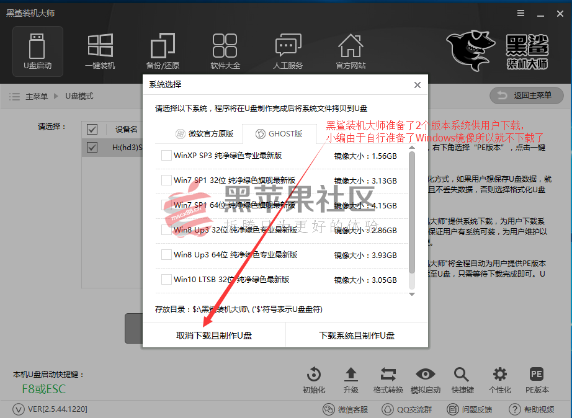This screenshot has width=572, height=418.
Task: Click the 模拟启动 eye icon
Action: point(426,374)
